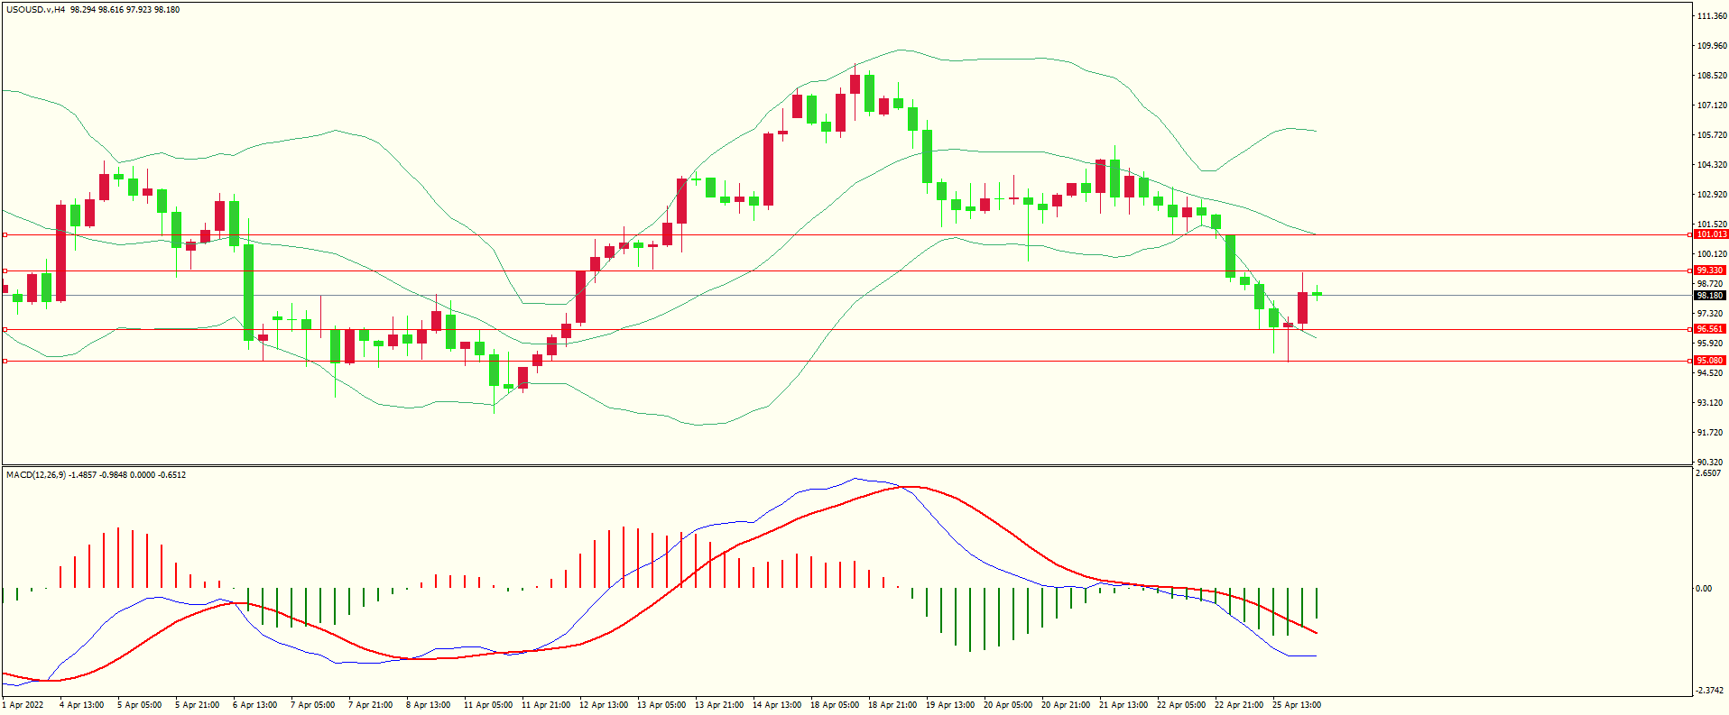The width and height of the screenshot is (1729, 715).
Task: Select left anchor square of the 101.013 line
Action: coord(5,234)
